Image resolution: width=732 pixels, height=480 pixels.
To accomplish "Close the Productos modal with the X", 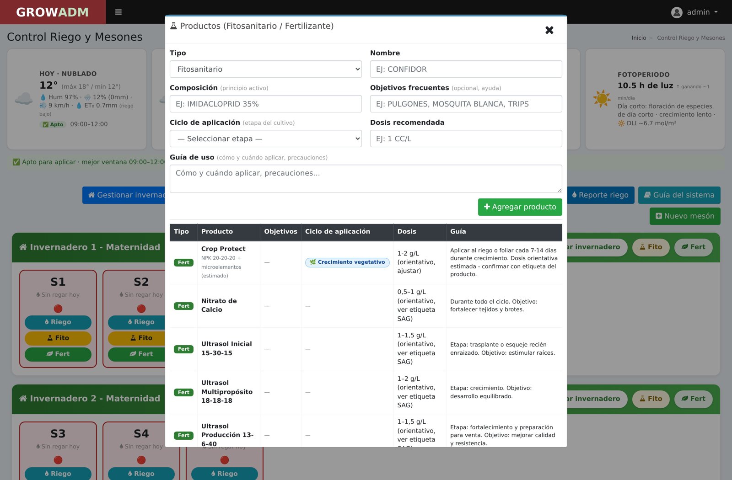I will click(549, 30).
